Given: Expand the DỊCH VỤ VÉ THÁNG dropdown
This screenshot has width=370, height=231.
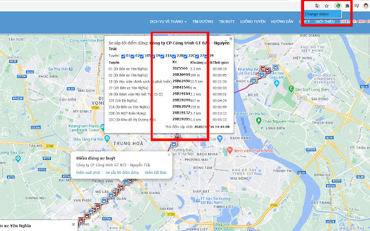Looking at the screenshot, I should pos(168,21).
